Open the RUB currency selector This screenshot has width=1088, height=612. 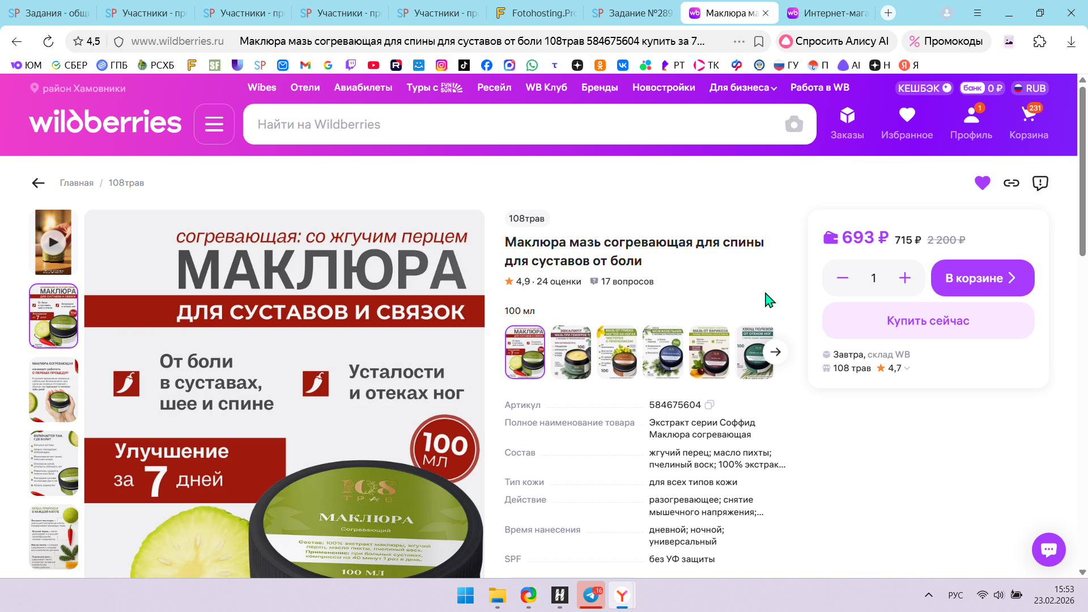point(1030,88)
